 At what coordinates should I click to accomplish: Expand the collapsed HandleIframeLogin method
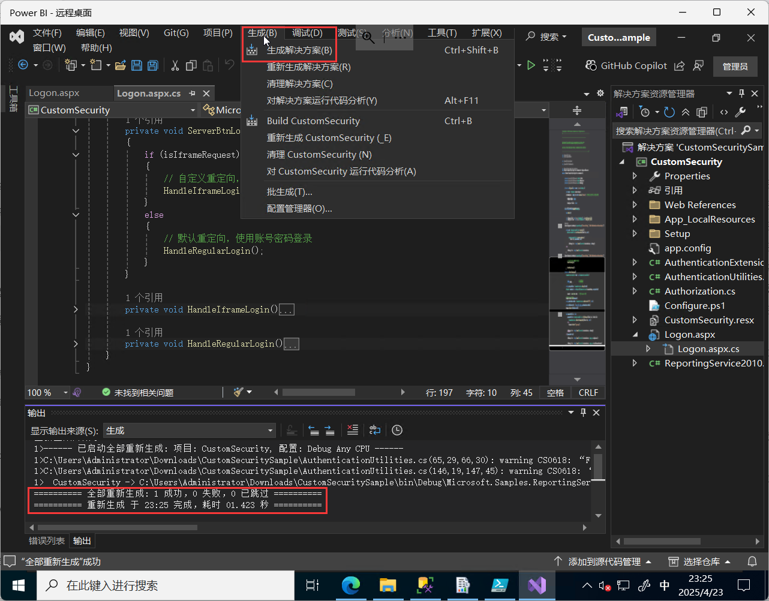(76, 309)
